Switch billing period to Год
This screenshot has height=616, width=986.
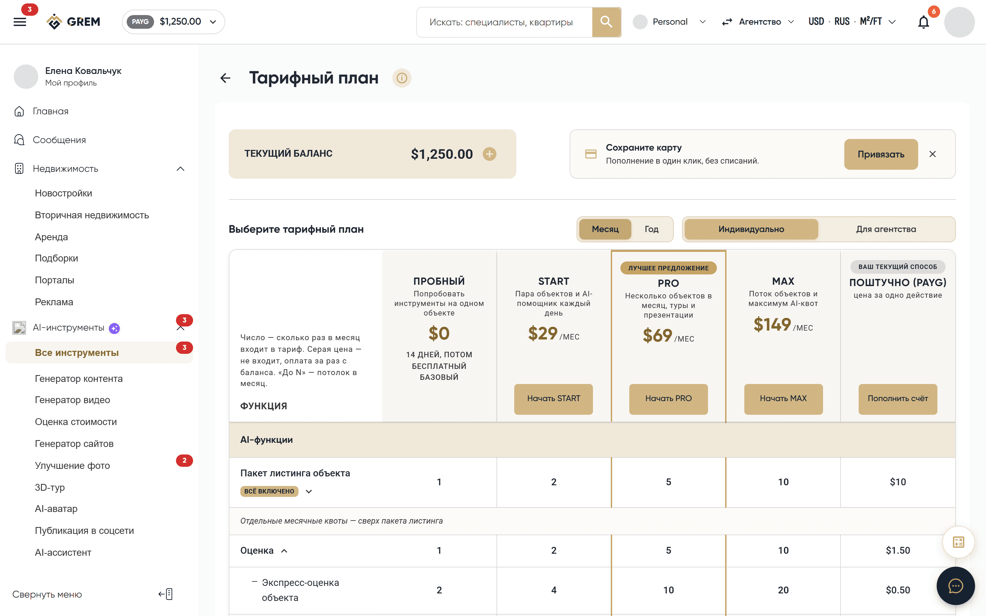click(652, 229)
